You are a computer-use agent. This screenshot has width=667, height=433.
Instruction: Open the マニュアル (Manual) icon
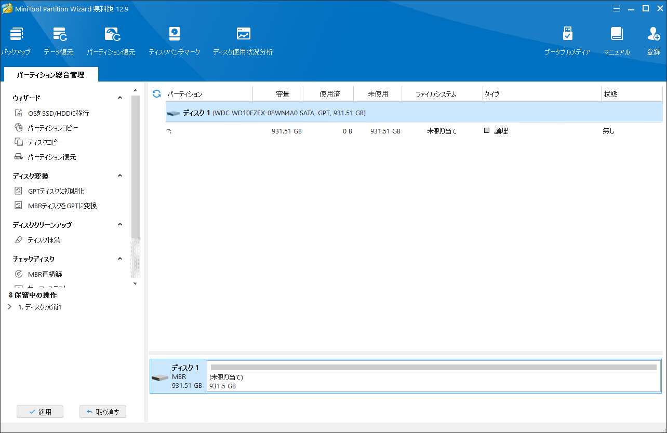[x=617, y=41]
